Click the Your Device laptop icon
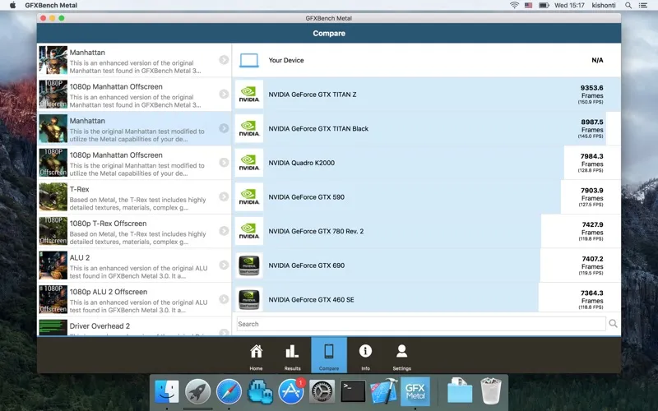The width and height of the screenshot is (658, 411). tap(249, 60)
